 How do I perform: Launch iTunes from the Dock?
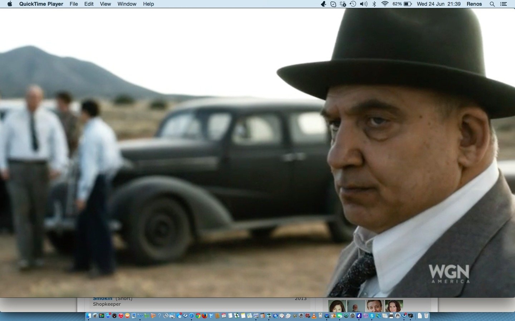coord(121,316)
